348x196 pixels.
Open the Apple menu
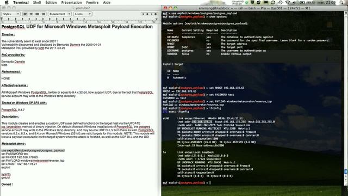[x=7, y=2]
